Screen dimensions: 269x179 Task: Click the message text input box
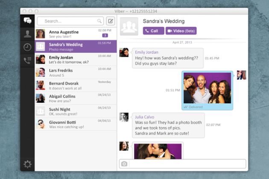(x=187, y=164)
